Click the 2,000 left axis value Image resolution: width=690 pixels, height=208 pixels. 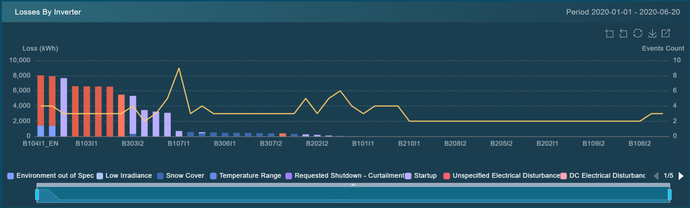coord(21,121)
